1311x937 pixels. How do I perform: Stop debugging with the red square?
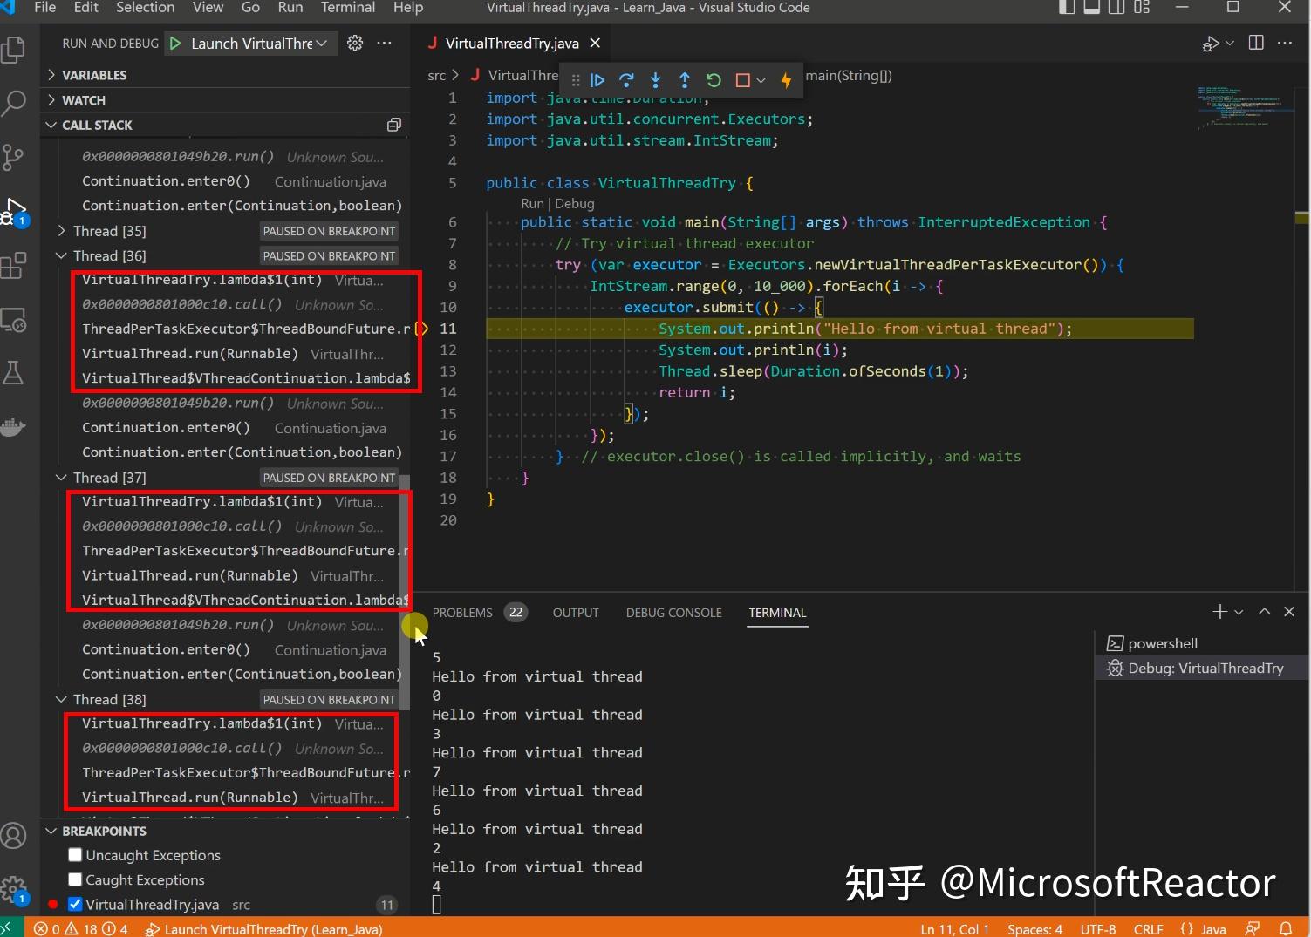tap(742, 80)
